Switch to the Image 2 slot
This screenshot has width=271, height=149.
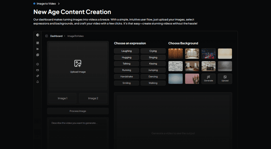tap(93, 98)
